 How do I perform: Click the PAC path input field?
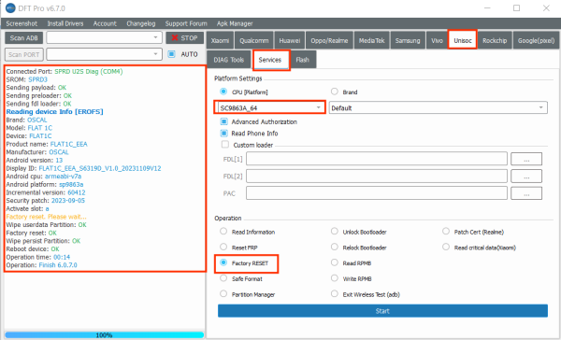(377, 193)
